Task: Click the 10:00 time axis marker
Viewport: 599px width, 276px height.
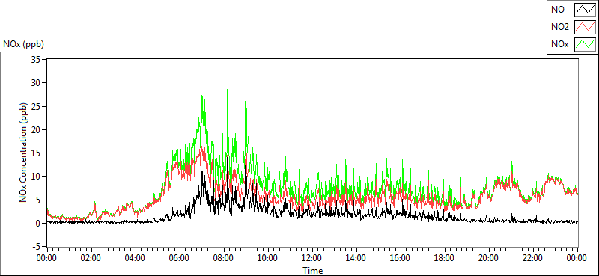Action: pyautogui.click(x=268, y=259)
